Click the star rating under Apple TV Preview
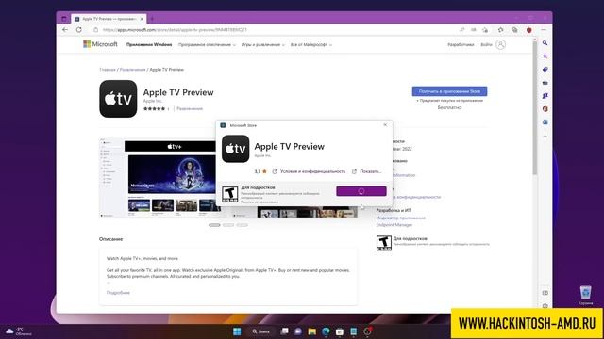The image size is (604, 339). click(x=154, y=109)
